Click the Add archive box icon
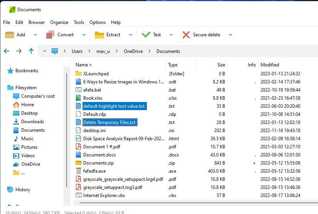 (10, 35)
